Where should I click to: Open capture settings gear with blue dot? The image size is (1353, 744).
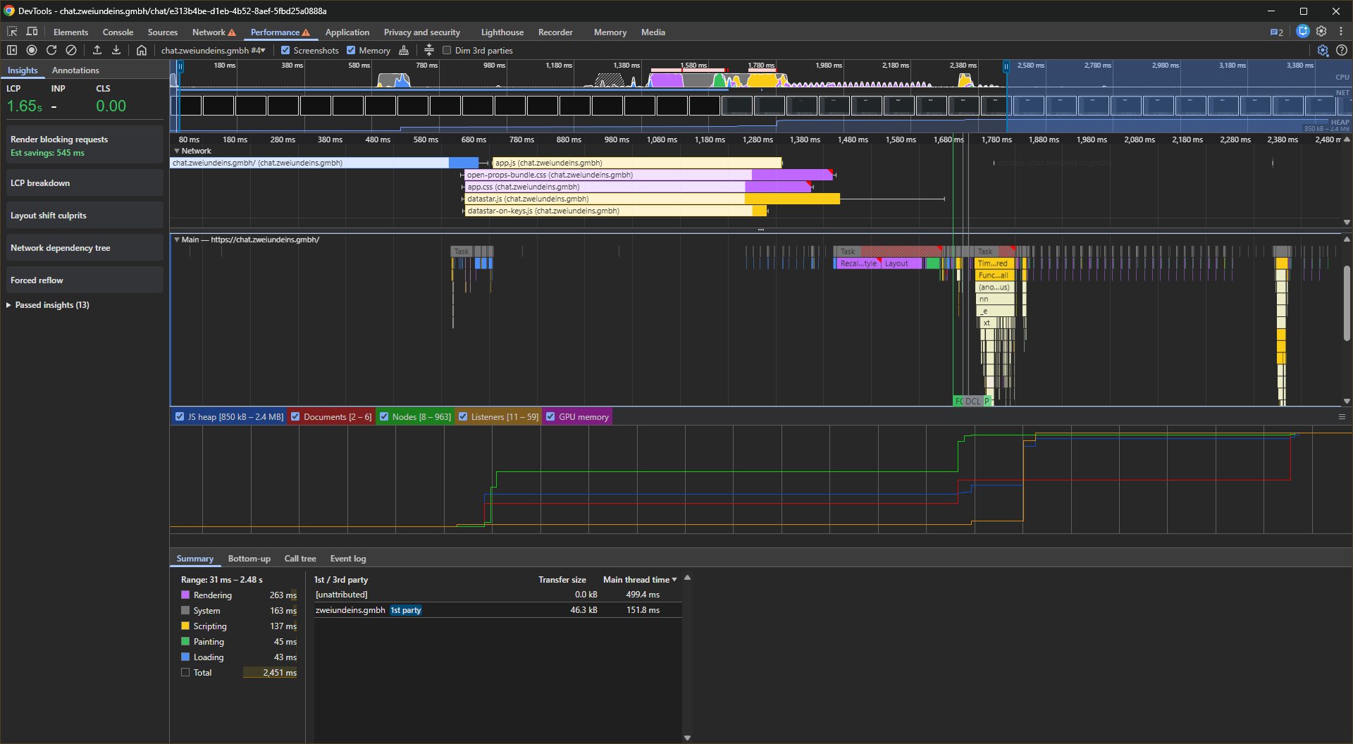(1322, 50)
